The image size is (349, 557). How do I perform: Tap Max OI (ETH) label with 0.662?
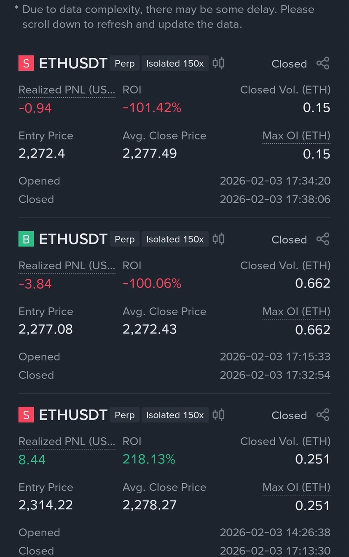[x=296, y=311]
